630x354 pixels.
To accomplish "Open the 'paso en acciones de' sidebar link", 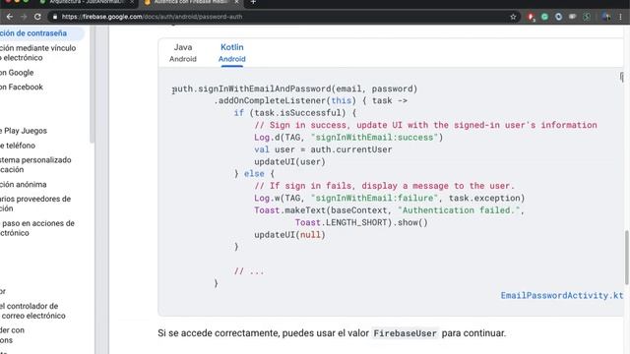I will pyautogui.click(x=37, y=228).
